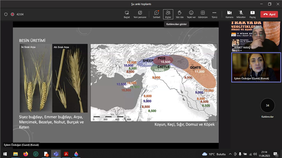Open the Başlat toolbar button

[127, 14]
